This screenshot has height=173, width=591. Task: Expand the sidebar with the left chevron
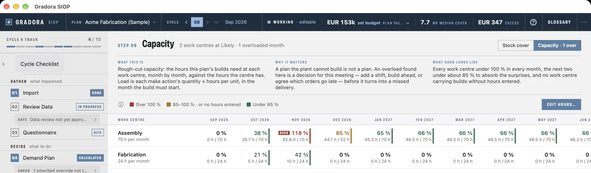tap(4, 64)
